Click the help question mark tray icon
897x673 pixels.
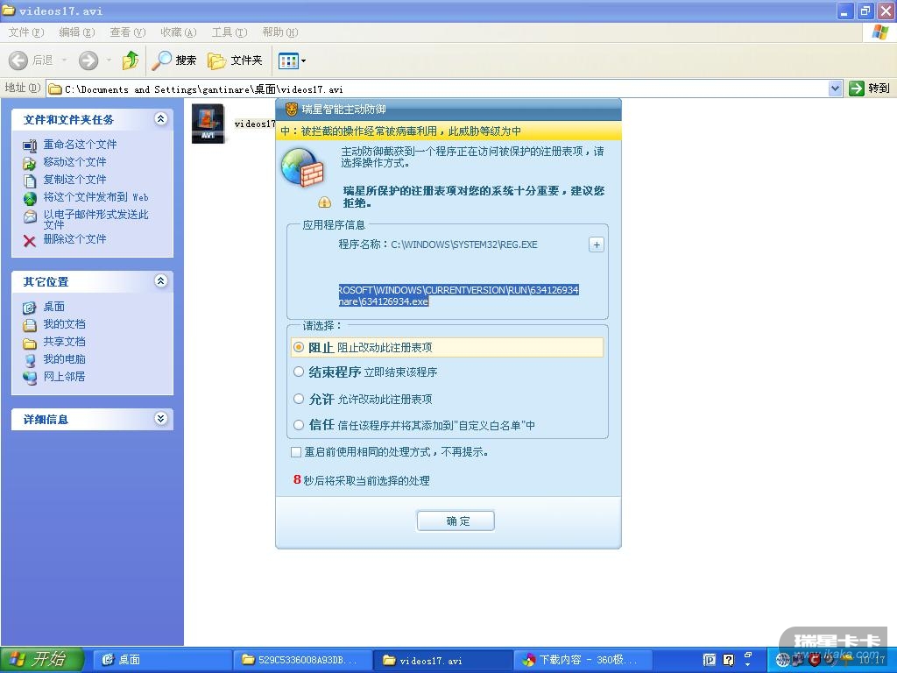[x=728, y=660]
